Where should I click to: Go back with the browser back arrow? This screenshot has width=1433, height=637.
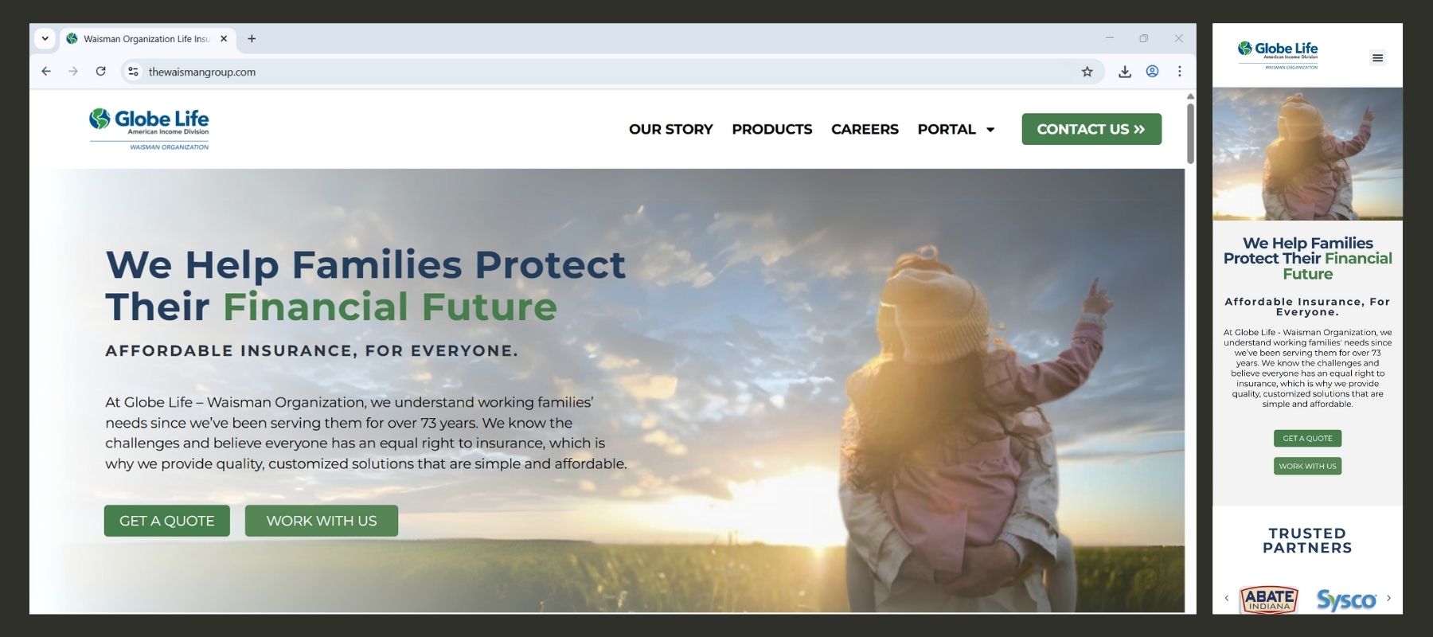click(46, 72)
